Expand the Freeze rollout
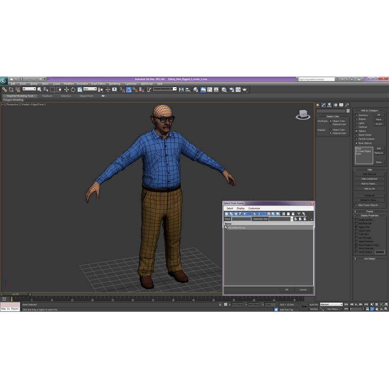Image resolution: width=389 pixels, height=389 pixels. 370,211
